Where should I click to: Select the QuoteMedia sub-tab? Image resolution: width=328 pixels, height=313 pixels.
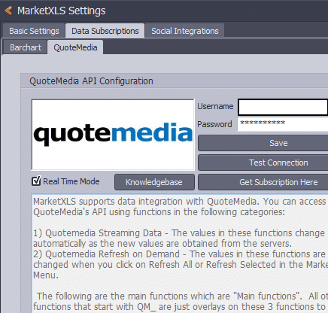pos(75,47)
